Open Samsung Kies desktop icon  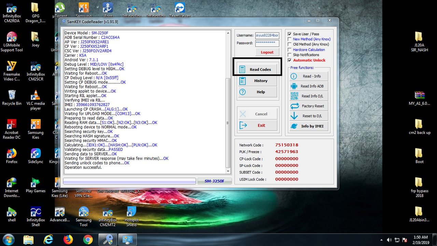[x=36, y=129]
